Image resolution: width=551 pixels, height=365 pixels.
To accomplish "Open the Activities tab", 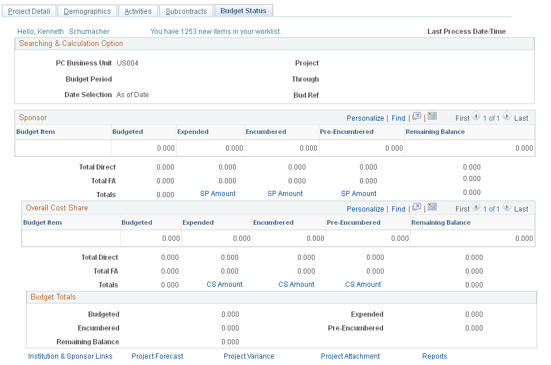I will coord(138,10).
